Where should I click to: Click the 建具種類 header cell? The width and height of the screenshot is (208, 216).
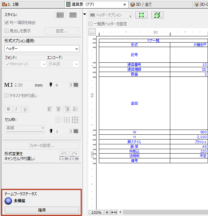click(x=134, y=69)
